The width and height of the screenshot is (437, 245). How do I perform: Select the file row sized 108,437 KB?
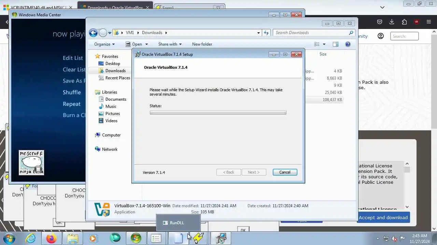pos(324,100)
